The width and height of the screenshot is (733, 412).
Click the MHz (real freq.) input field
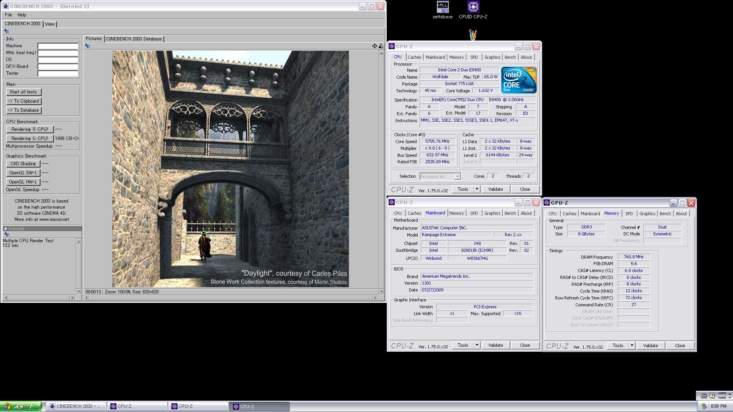pos(58,53)
